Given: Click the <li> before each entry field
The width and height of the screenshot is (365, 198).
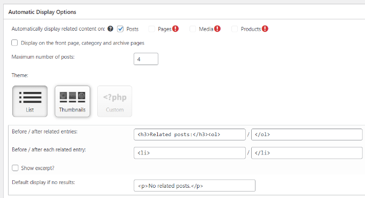Looking at the screenshot, I should click(189, 153).
